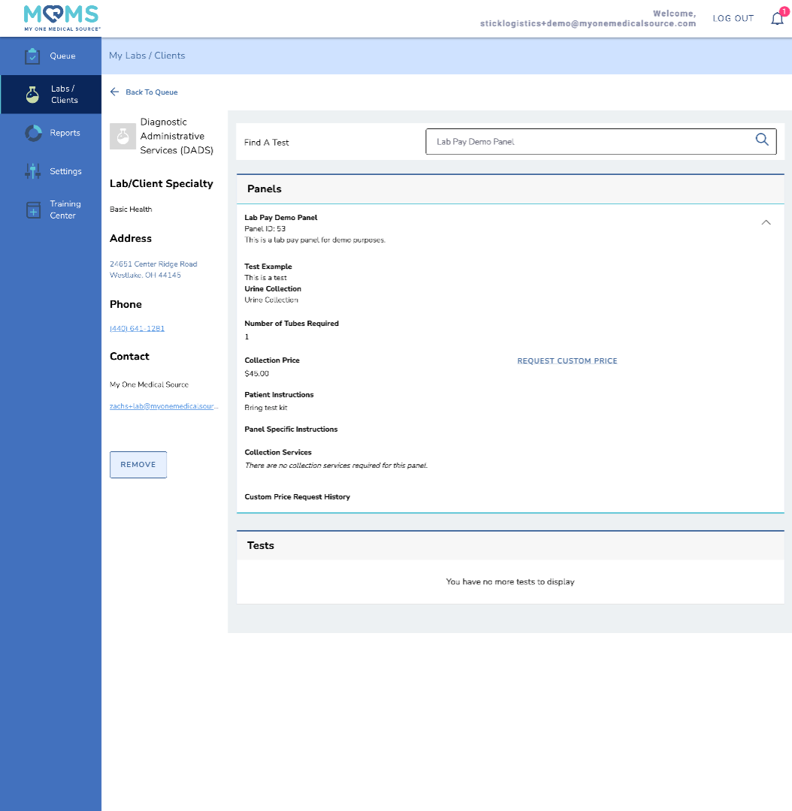Open notifications bell icon

pyautogui.click(x=777, y=19)
